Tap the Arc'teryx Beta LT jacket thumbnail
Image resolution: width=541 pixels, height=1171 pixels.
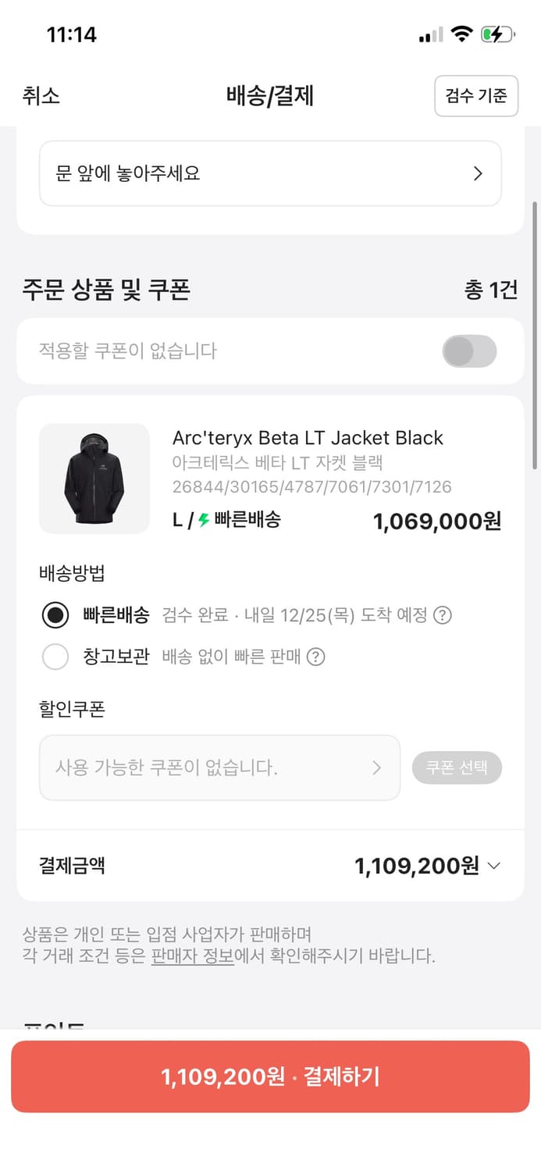click(x=94, y=478)
